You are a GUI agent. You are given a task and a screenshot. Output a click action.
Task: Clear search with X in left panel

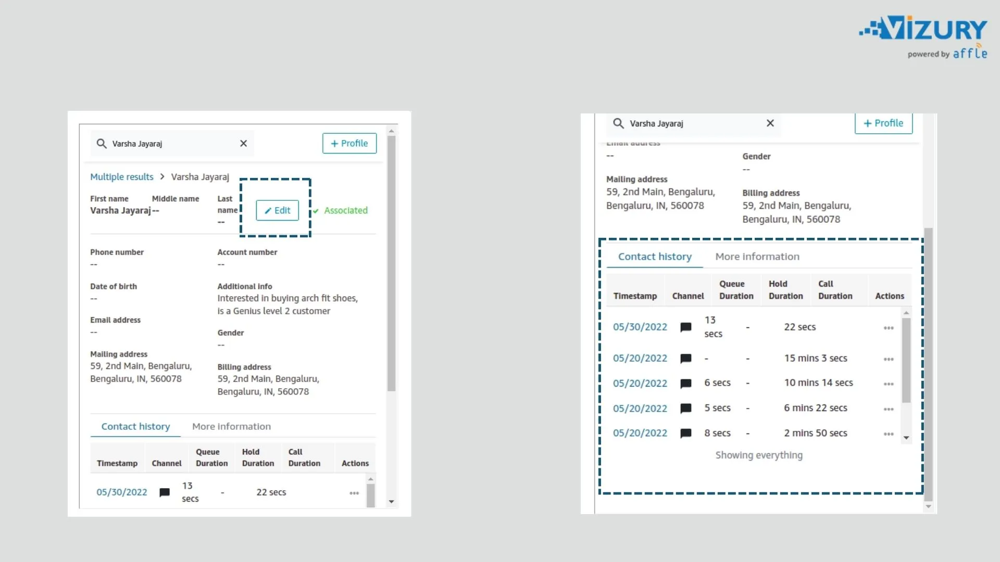(243, 144)
